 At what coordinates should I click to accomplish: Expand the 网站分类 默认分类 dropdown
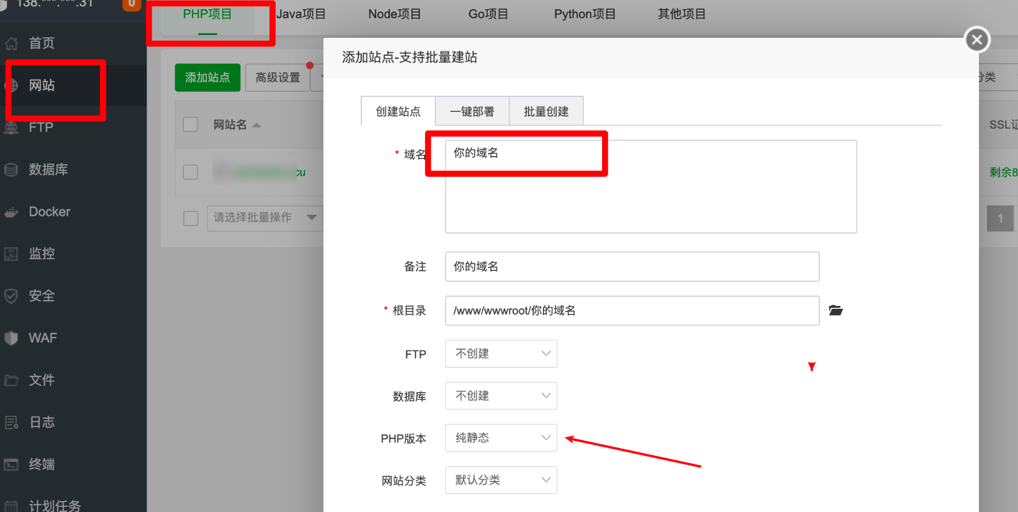501,480
